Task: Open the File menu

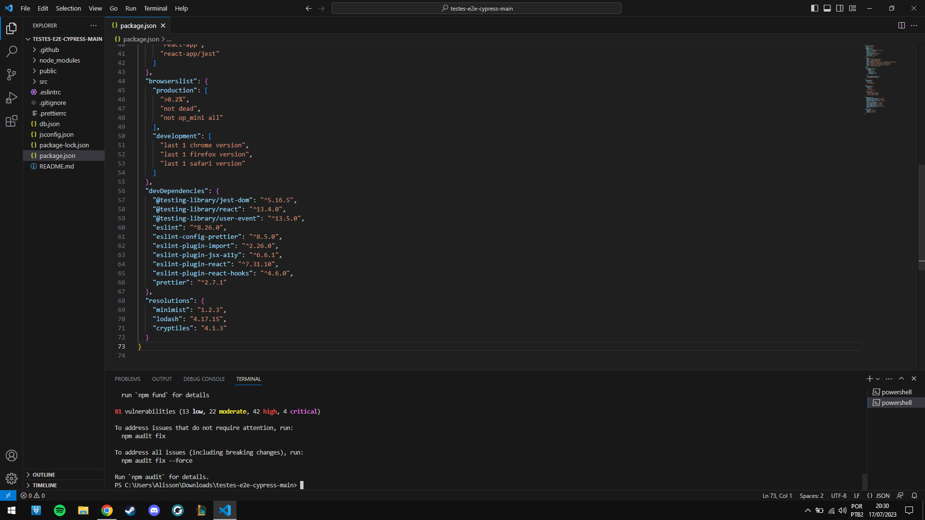Action: point(26,8)
